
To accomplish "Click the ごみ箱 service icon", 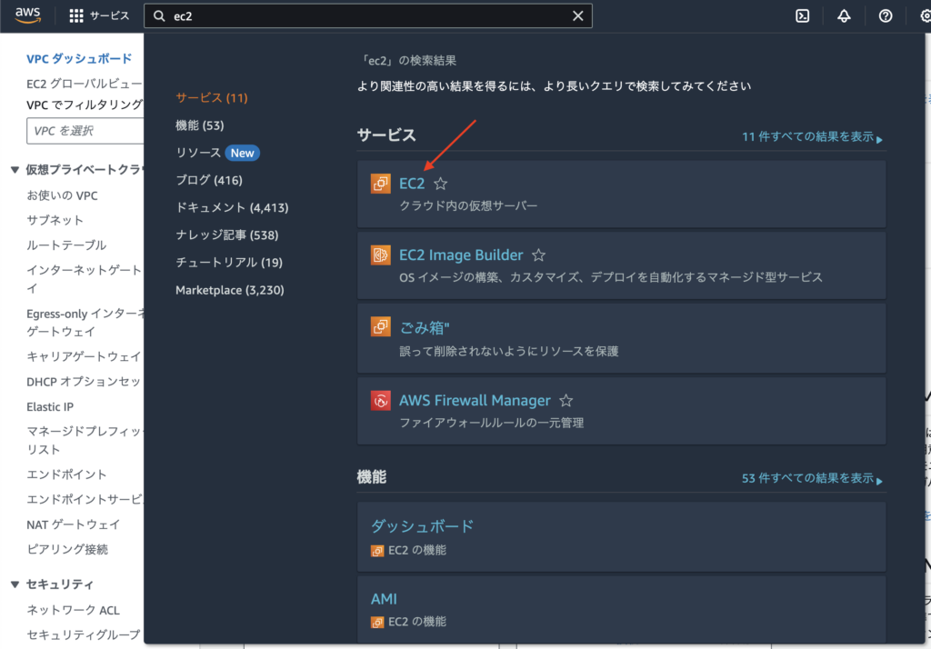I will pyautogui.click(x=381, y=326).
